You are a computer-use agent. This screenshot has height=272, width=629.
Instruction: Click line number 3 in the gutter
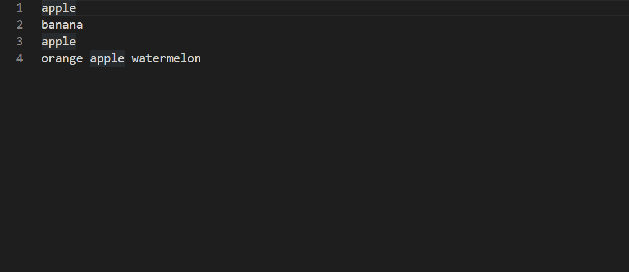[20, 42]
